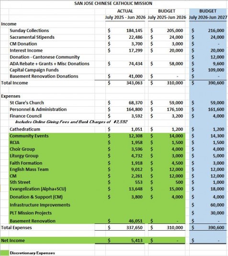
Task: Select the Capital Campaign Funds 109,000 cell
Action: click(208, 70)
